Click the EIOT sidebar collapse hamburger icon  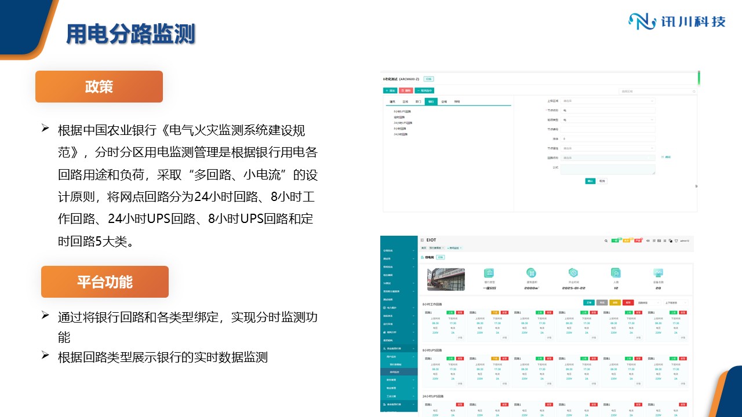click(x=422, y=240)
